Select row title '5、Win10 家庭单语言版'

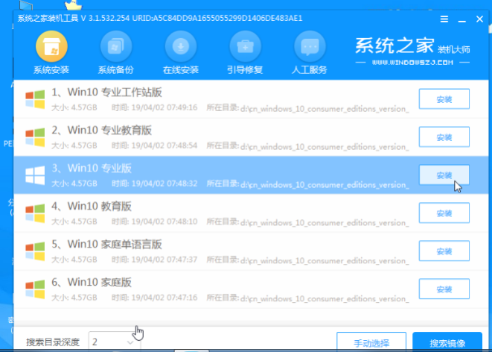pos(106,245)
